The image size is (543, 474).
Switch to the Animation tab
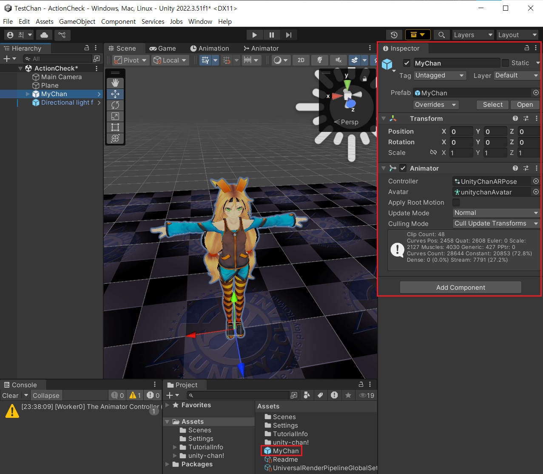[x=210, y=49]
